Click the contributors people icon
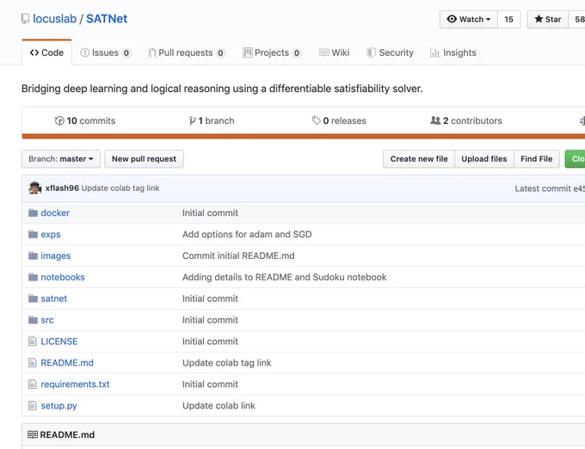Image resolution: width=585 pixels, height=449 pixels. 435,120
